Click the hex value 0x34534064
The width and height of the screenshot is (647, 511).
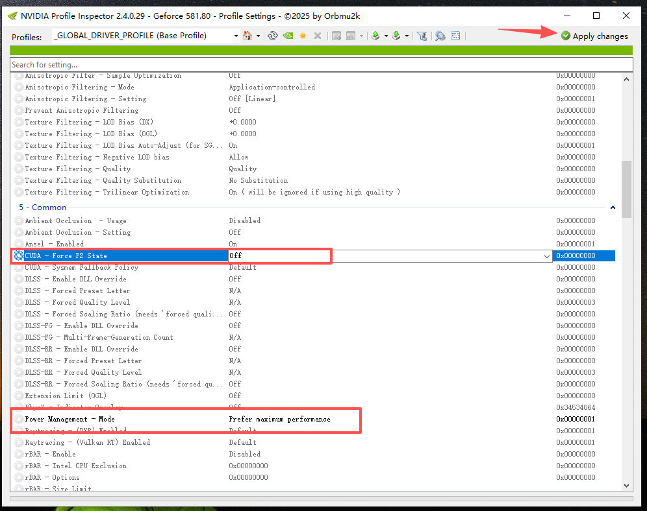[576, 408]
